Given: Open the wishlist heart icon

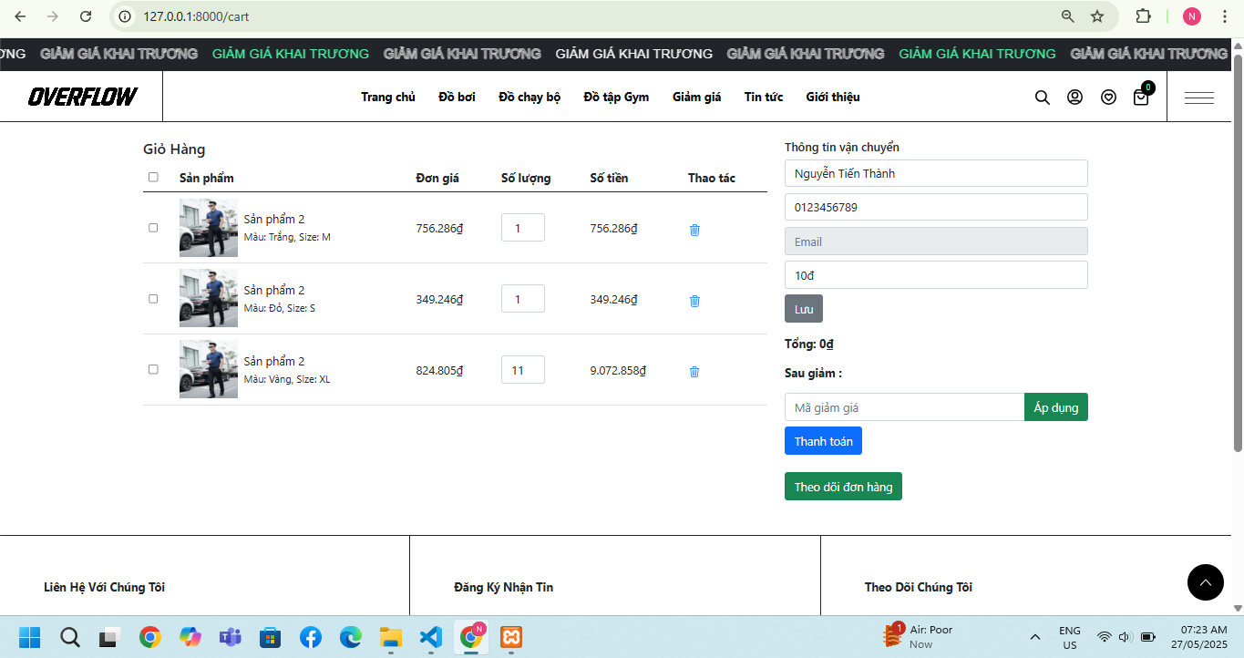Looking at the screenshot, I should [x=1108, y=98].
